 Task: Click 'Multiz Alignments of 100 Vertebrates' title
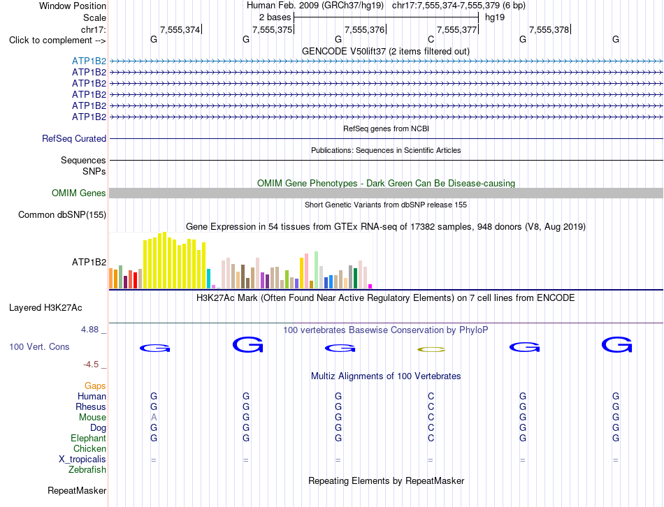386,376
